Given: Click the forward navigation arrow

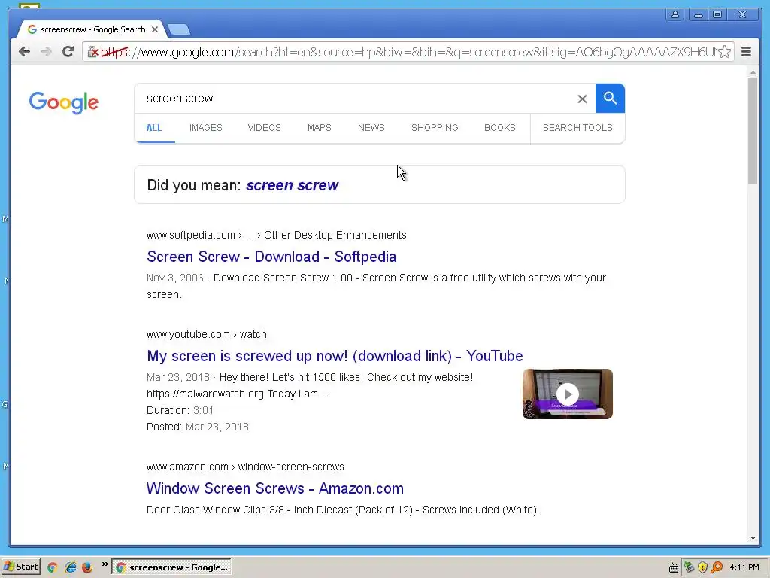Looking at the screenshot, I should pos(46,52).
